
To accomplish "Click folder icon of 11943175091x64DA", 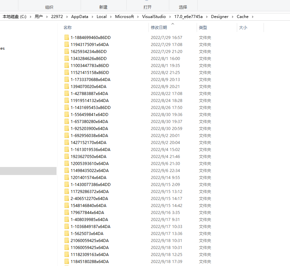I will click(x=67, y=44).
